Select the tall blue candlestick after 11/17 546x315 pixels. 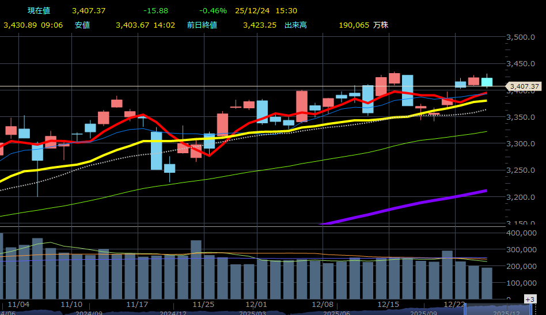click(157, 150)
